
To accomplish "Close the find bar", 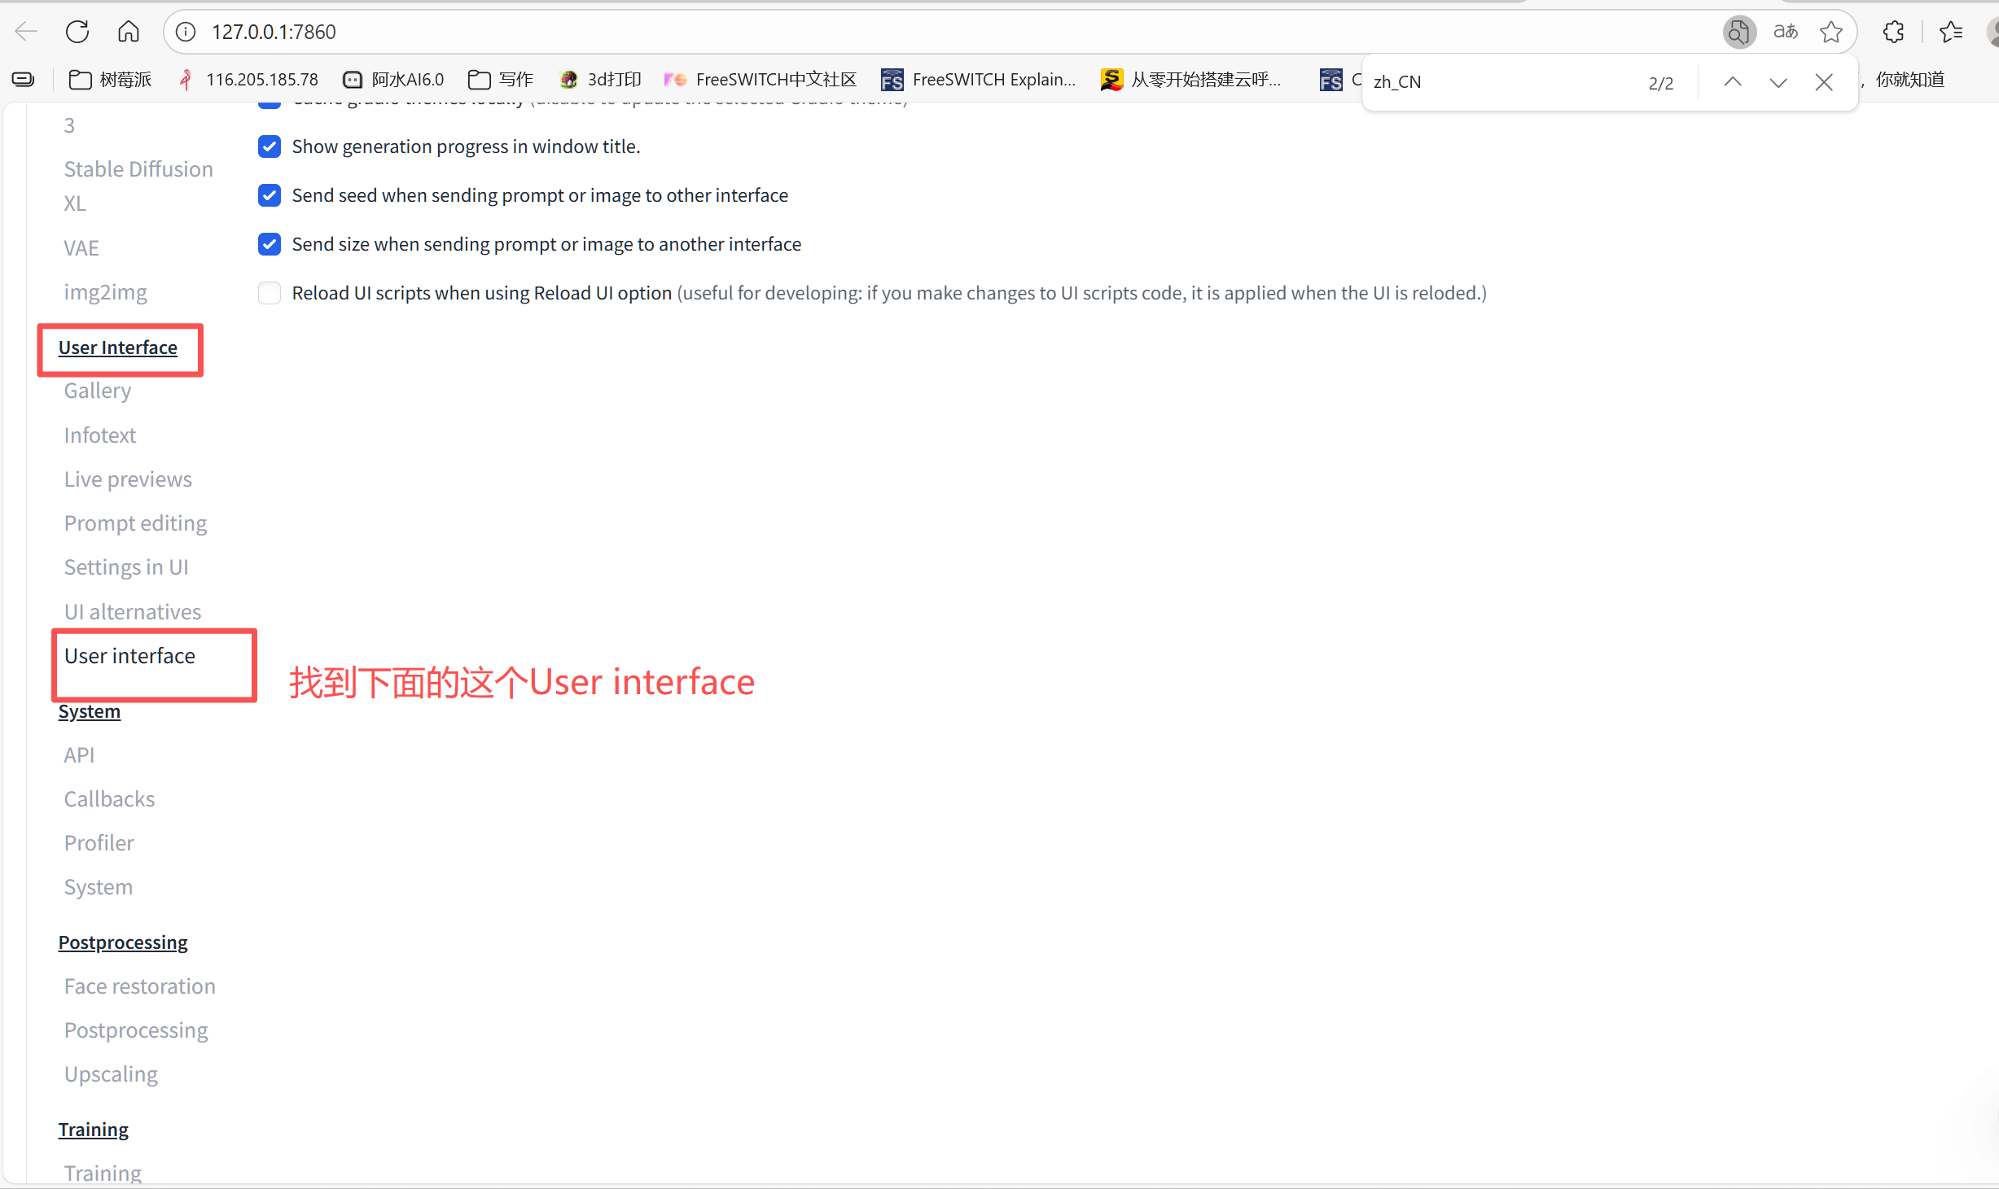I will (1824, 81).
